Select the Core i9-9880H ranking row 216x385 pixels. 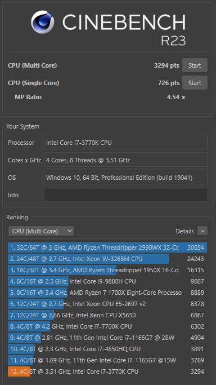(x=107, y=281)
